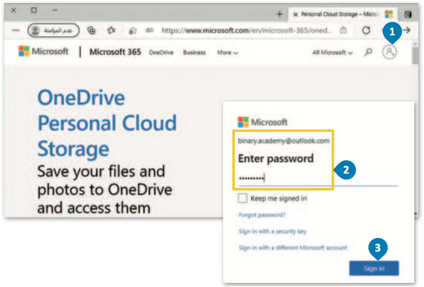The image size is (424, 287).
Task: Search microsoft.com with the magnifier icon
Action: [x=368, y=52]
